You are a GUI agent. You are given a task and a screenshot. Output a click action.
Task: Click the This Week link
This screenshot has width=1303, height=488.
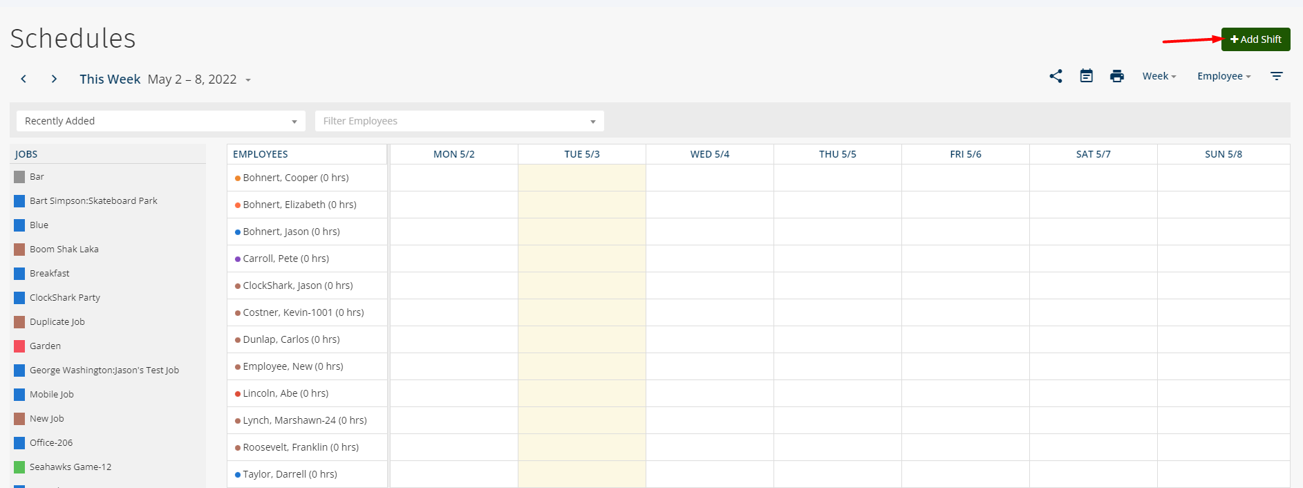tap(110, 79)
